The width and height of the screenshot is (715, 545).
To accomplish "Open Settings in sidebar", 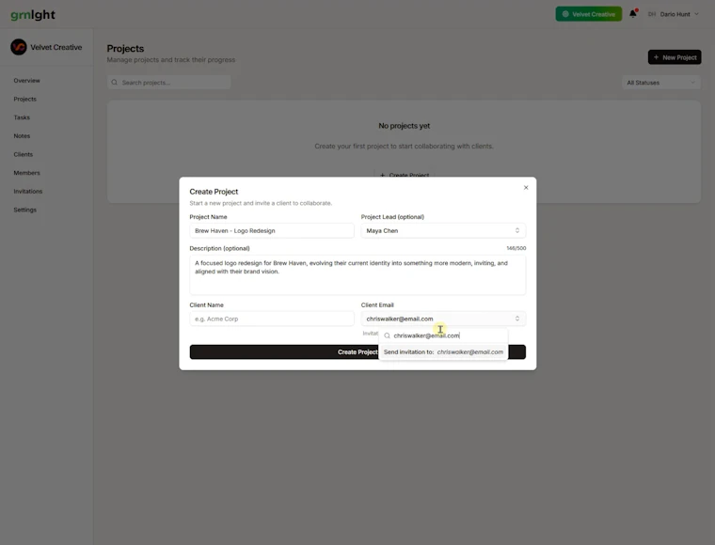I will pos(25,210).
